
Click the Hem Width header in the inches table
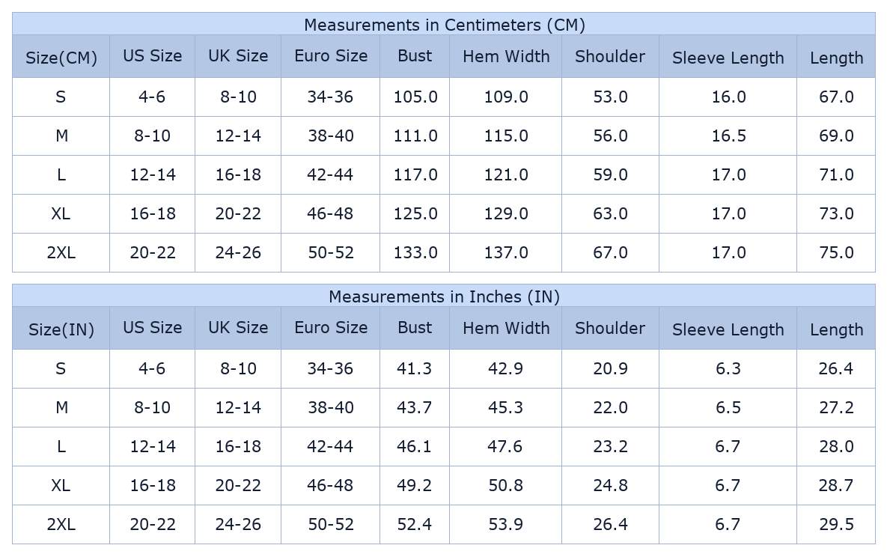pos(506,328)
